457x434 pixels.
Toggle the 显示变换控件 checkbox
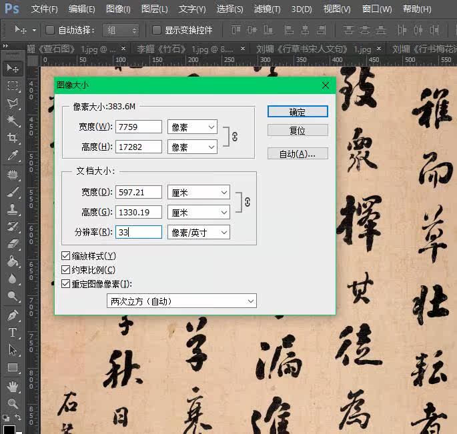157,30
